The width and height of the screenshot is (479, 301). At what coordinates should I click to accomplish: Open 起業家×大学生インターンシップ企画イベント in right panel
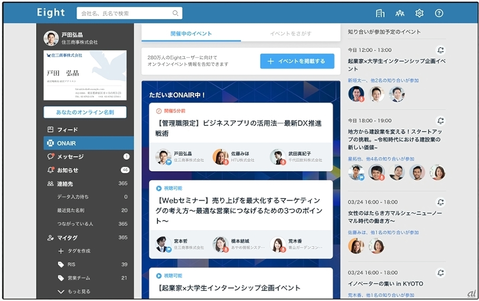coord(397,65)
